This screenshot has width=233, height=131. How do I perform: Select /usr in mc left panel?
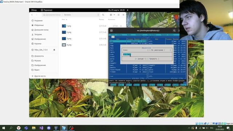click(128, 44)
